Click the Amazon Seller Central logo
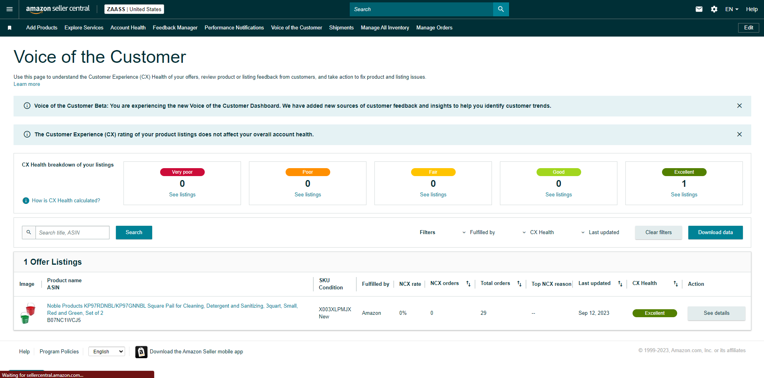The image size is (764, 378). click(x=58, y=9)
